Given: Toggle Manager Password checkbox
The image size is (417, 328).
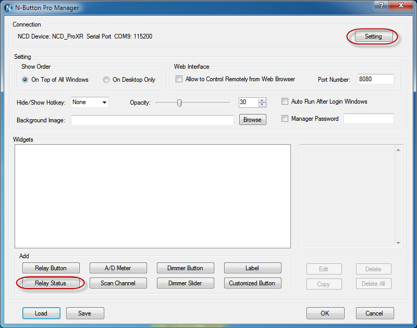Looking at the screenshot, I should click(285, 119).
